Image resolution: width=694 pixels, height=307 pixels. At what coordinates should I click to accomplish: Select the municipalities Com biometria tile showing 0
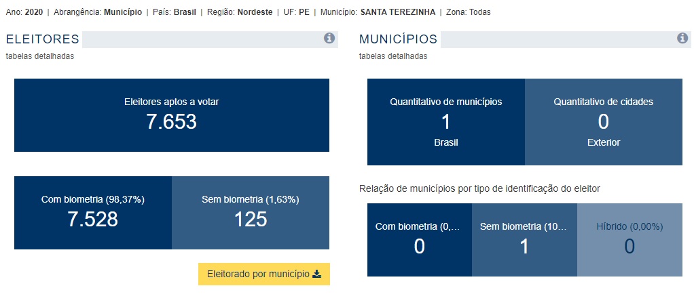(420, 240)
